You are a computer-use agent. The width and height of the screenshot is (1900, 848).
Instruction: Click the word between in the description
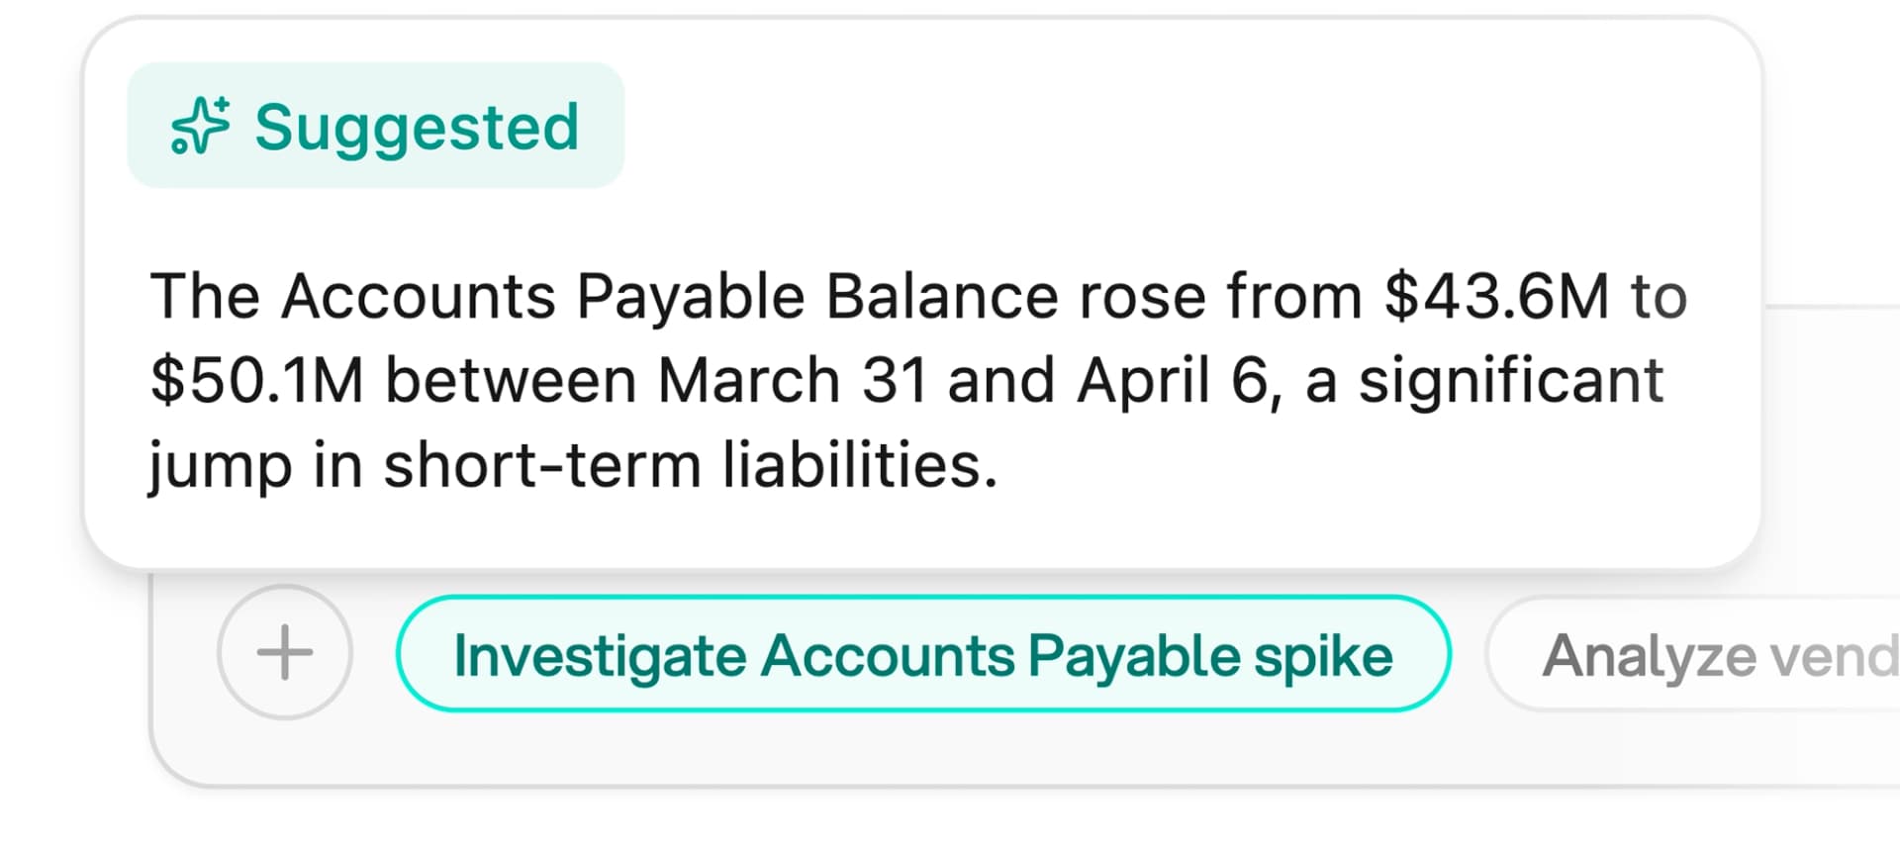click(510, 381)
